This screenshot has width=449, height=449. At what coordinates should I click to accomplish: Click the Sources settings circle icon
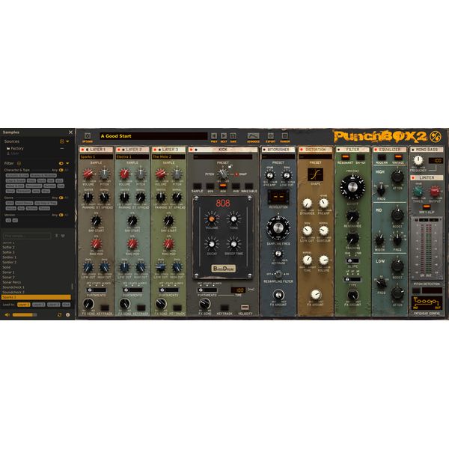[x=61, y=141]
